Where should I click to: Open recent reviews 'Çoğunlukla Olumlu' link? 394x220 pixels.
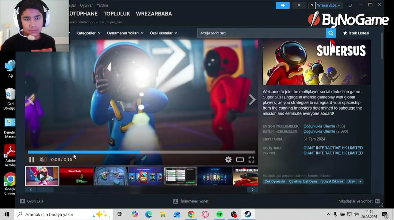tap(319, 126)
